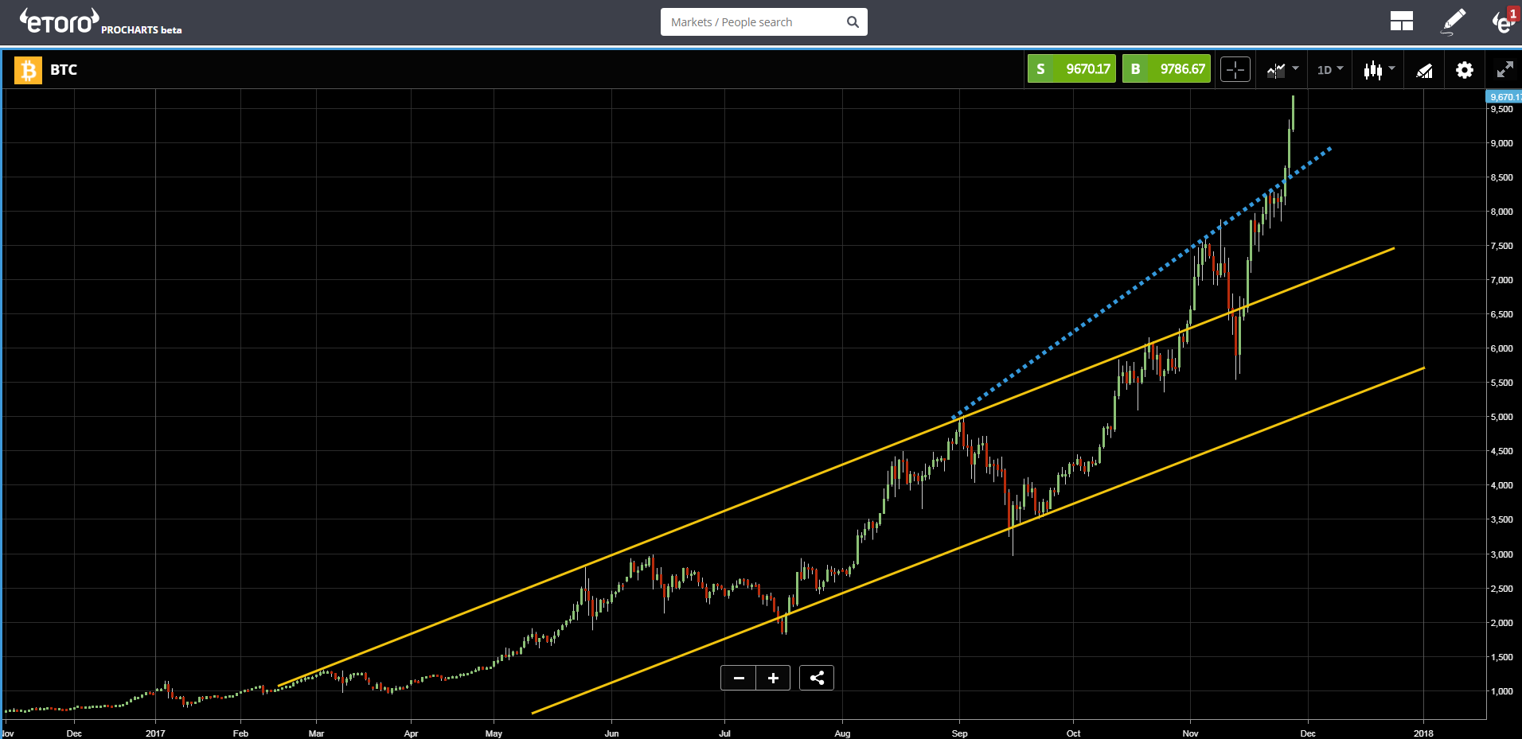Screen dimensions: 1522x739
Task: Click the PROCHARTS beta label
Action: tap(142, 30)
